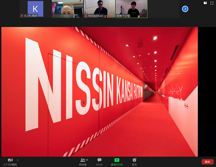Click the red leave meeting button
Screen dimensions: 216x167
pyautogui.click(x=207, y=162)
